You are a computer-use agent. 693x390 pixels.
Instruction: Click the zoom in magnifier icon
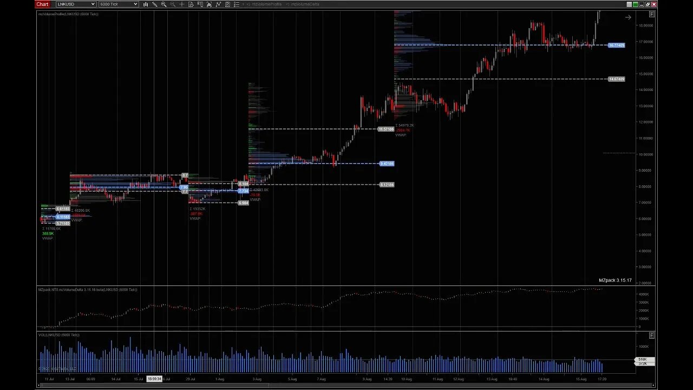click(x=164, y=4)
